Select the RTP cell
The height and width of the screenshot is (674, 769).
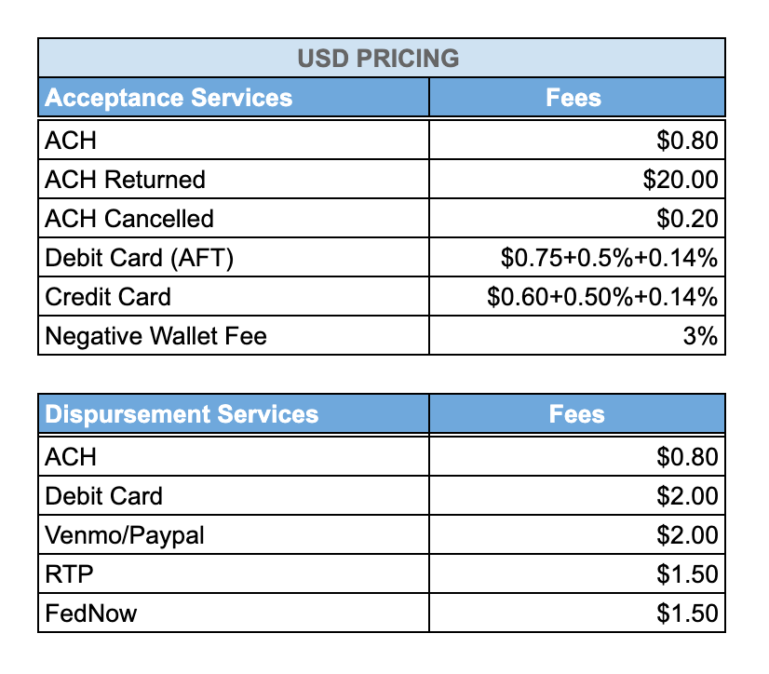[234, 574]
